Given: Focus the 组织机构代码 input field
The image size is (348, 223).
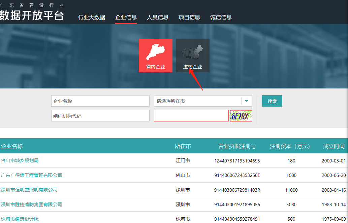Looking at the screenshot, I should [x=100, y=116].
